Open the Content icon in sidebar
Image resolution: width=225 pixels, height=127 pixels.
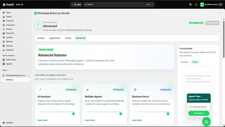[4, 38]
